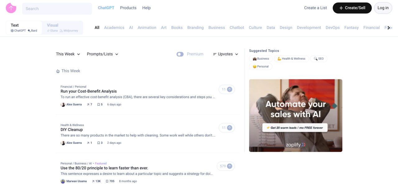Select the Art category
The width and height of the screenshot is (398, 190).
tap(164, 28)
